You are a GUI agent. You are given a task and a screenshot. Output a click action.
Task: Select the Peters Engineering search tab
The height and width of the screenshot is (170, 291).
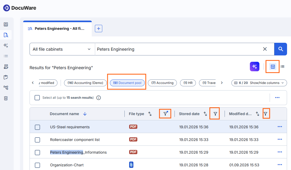tap(57, 29)
